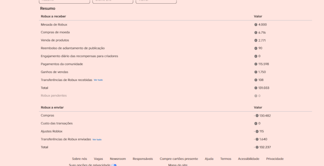
Task: Click the Robux icon in Ajustes Roblox row
Action: 257,131
